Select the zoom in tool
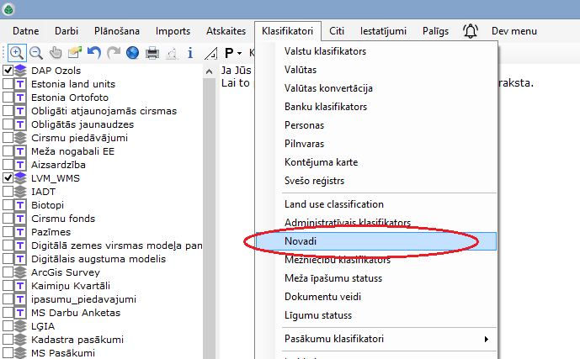The width and height of the screenshot is (580, 359). [16, 53]
